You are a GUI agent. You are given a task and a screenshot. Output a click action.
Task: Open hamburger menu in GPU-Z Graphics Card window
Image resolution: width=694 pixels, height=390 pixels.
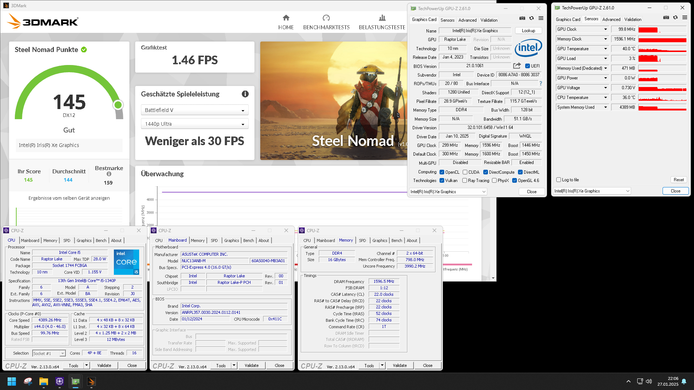pyautogui.click(x=541, y=18)
